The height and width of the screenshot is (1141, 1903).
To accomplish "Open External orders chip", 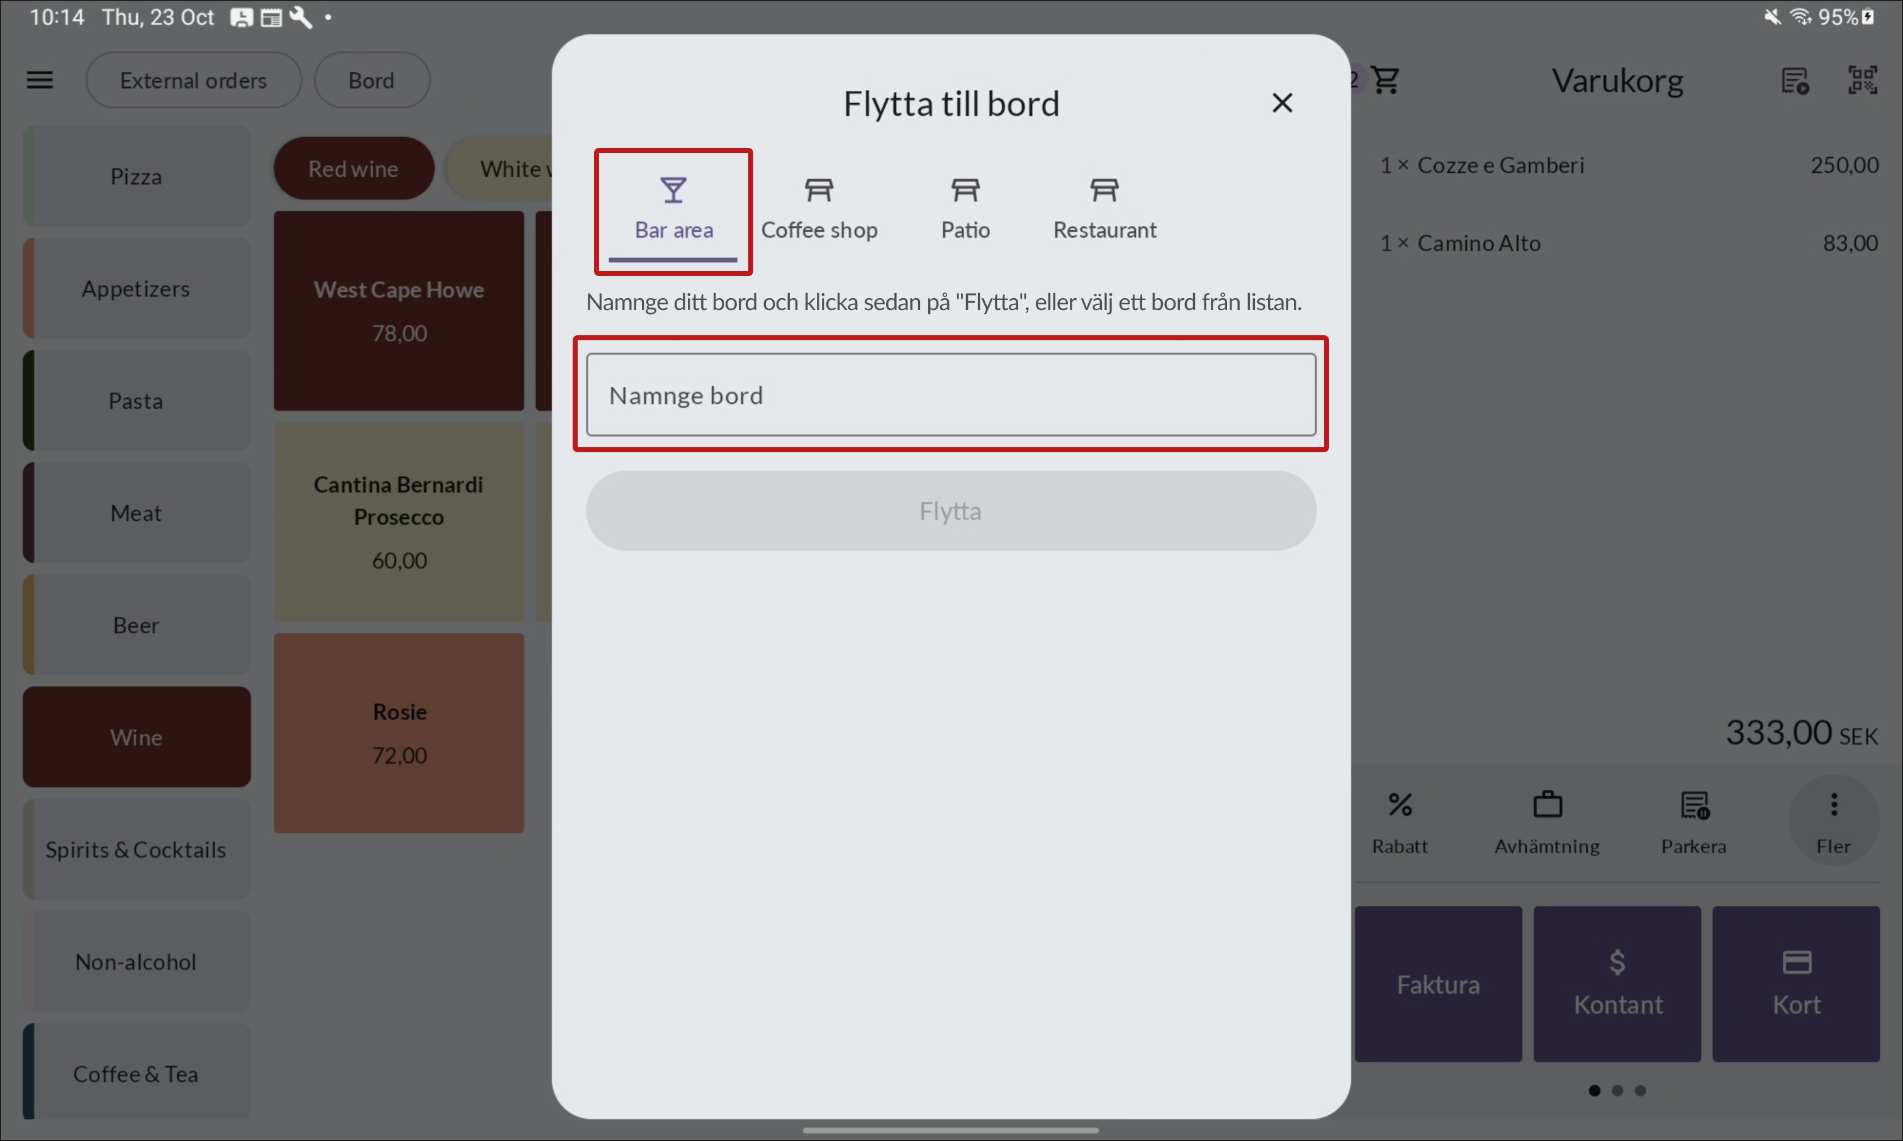I will [x=193, y=80].
